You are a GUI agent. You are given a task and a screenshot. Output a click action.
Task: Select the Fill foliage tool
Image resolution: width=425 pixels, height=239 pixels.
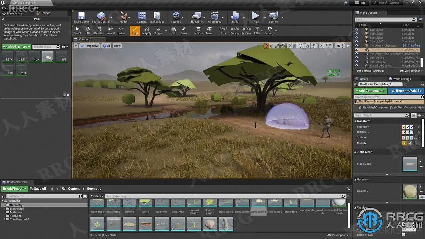(173, 30)
